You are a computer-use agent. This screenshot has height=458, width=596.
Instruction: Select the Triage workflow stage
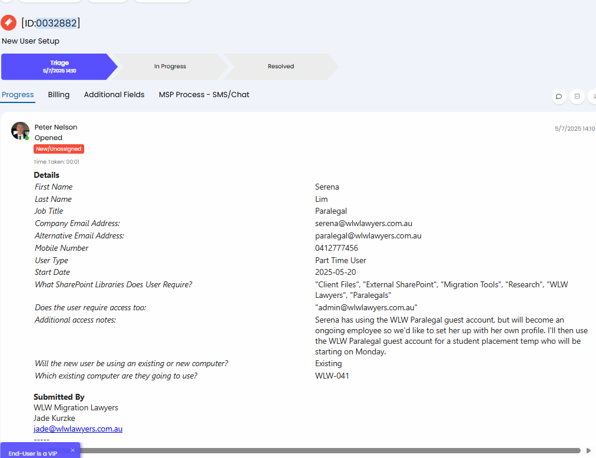pyautogui.click(x=59, y=67)
